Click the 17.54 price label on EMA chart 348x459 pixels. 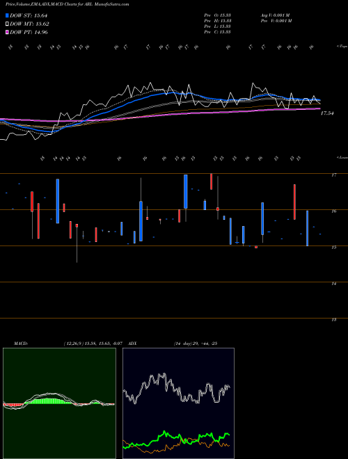[x=327, y=113]
